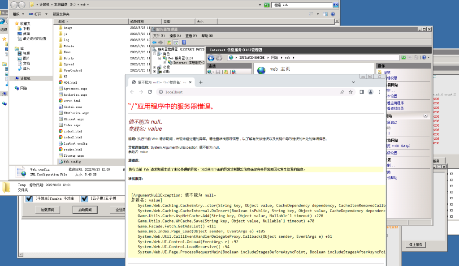Expand the 功能 node in Server Manager

click(x=155, y=67)
